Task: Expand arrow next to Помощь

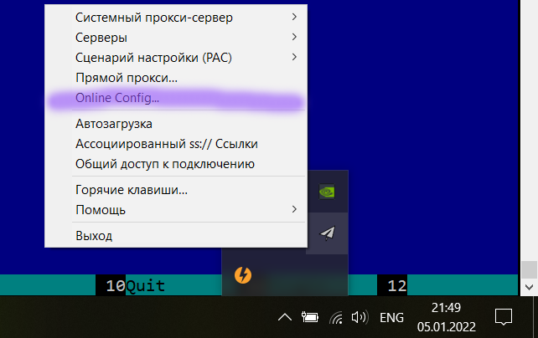Action: click(x=294, y=209)
